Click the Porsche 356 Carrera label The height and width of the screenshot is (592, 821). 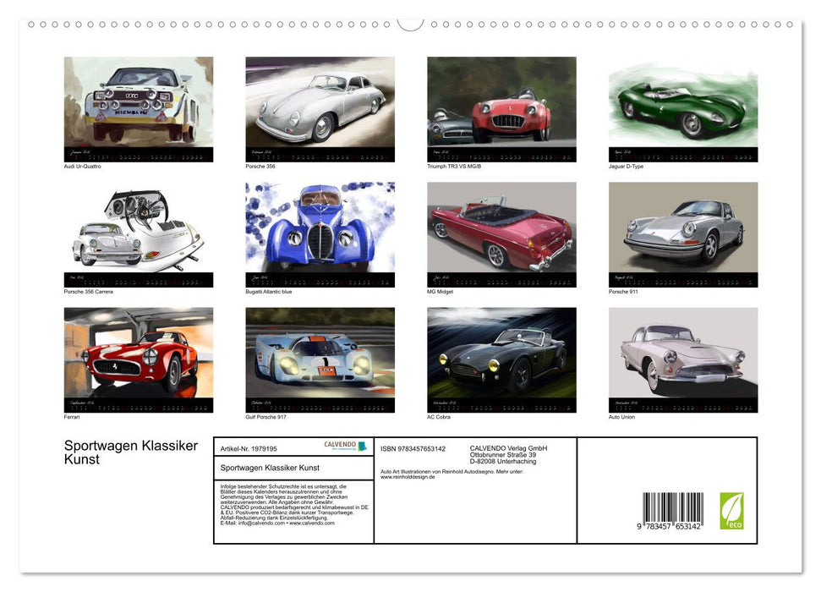[x=89, y=290]
